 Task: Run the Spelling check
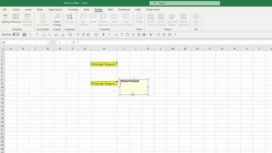tap(6, 19)
